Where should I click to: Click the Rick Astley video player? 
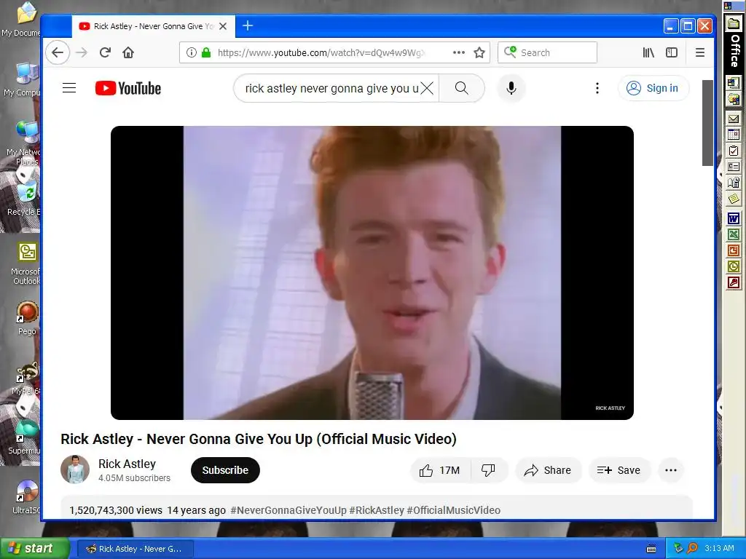point(372,272)
